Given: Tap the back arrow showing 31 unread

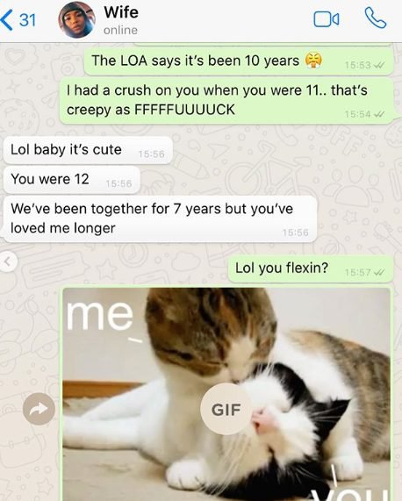Looking at the screenshot, I should click(18, 20).
